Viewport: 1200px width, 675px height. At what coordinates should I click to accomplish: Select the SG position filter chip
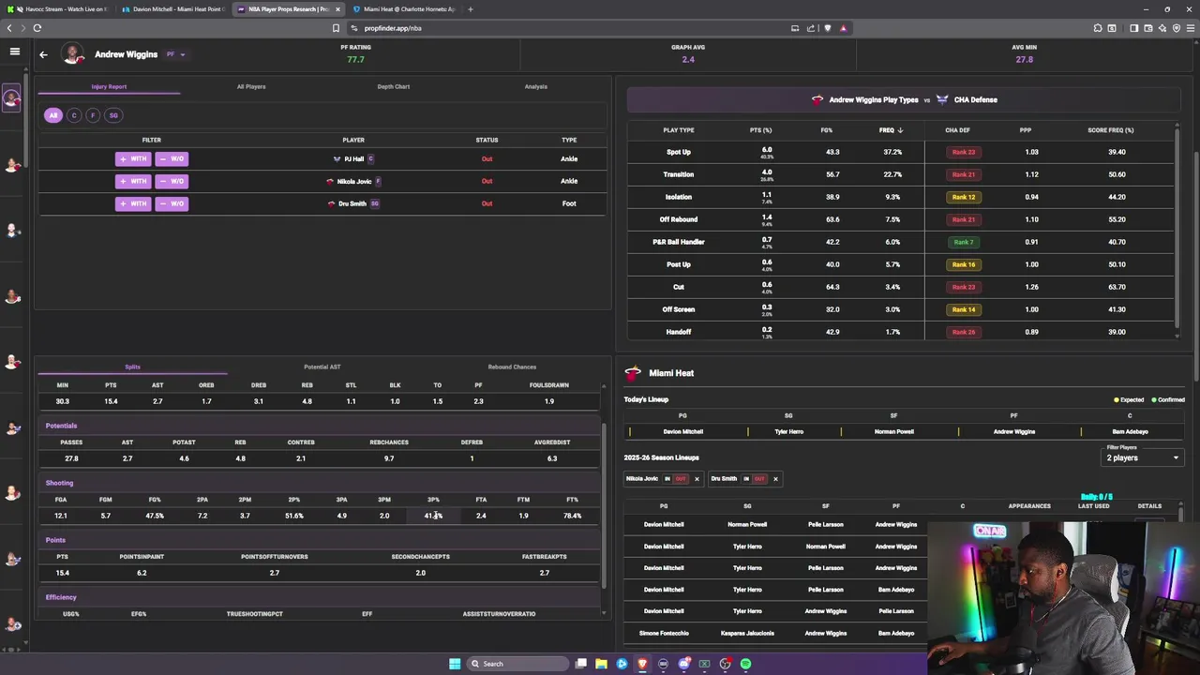[113, 115]
